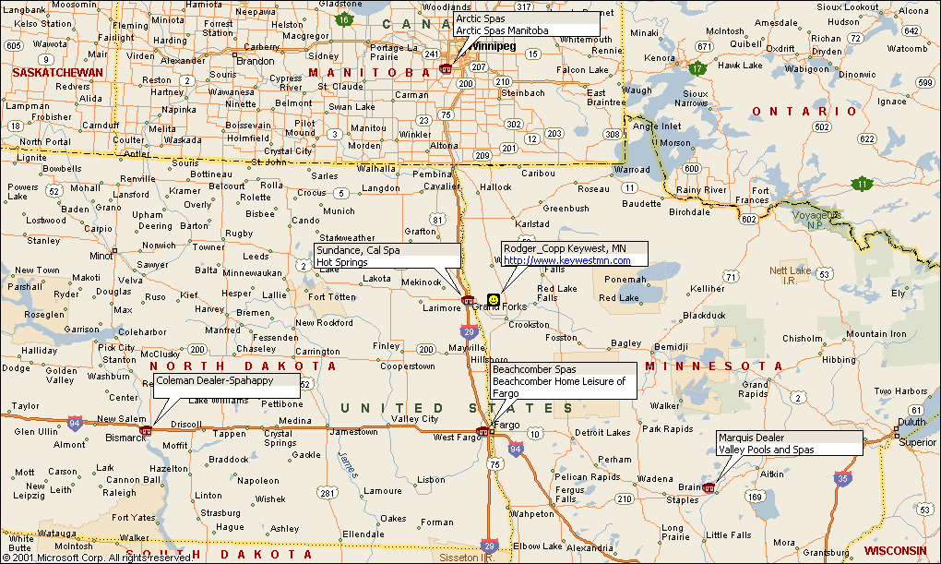The width and height of the screenshot is (941, 564).
Task: Select the Kenora city label
Action: (660, 57)
